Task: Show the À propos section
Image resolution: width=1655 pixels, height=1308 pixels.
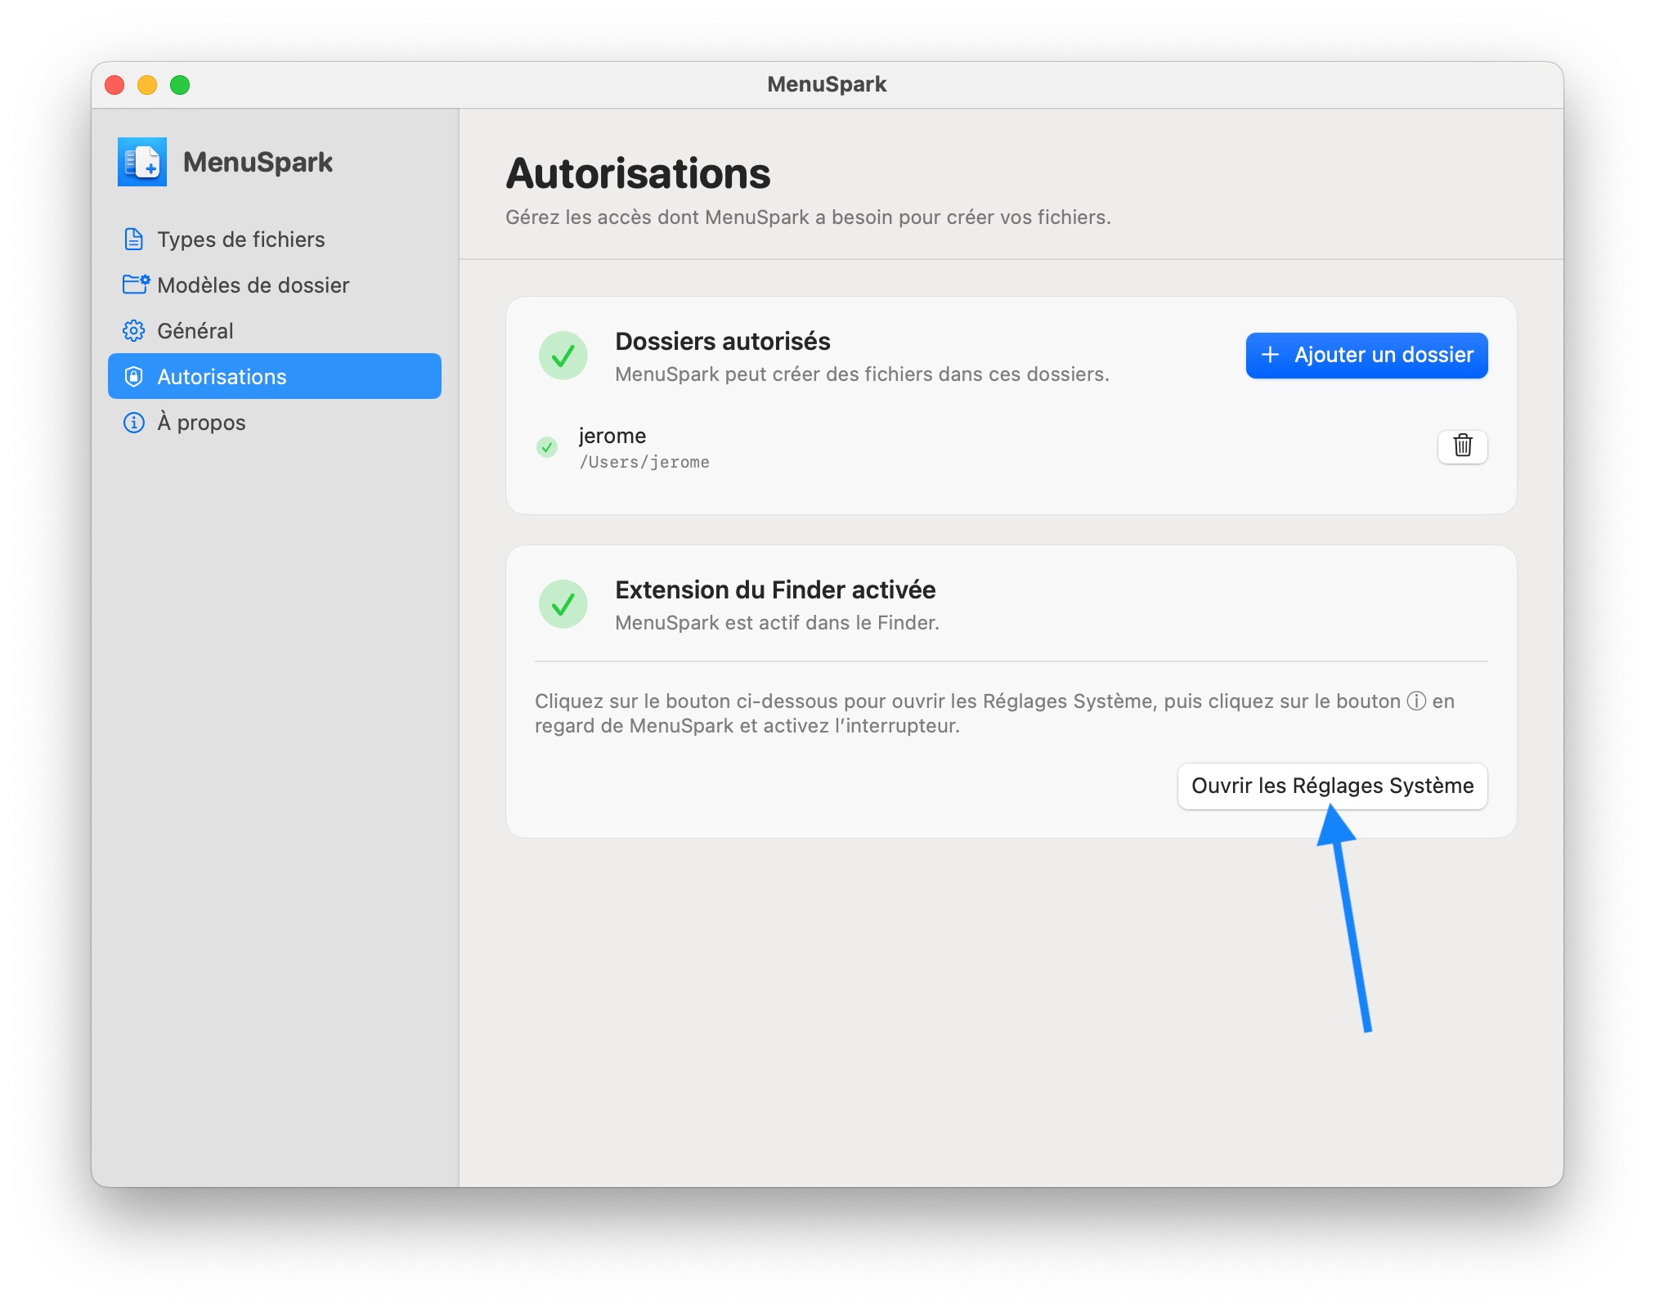Action: pos(275,422)
